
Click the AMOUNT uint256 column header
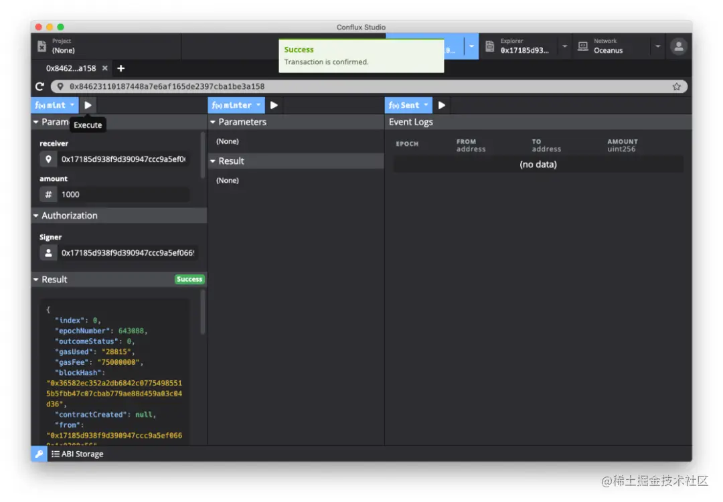pyautogui.click(x=622, y=145)
